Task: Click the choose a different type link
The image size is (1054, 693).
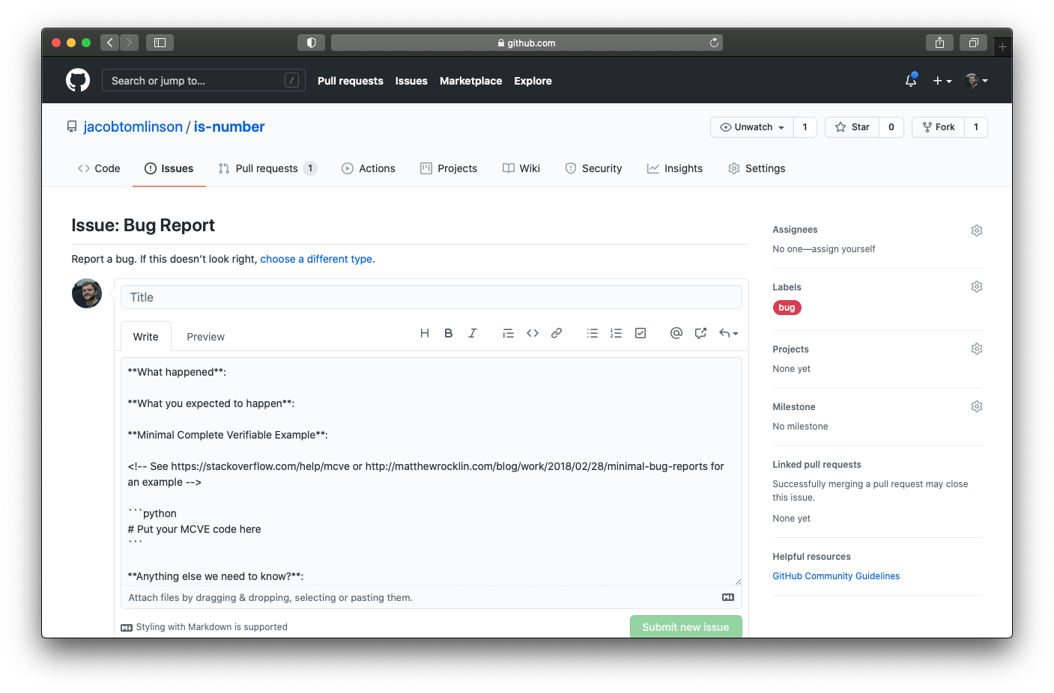Action: 316,259
